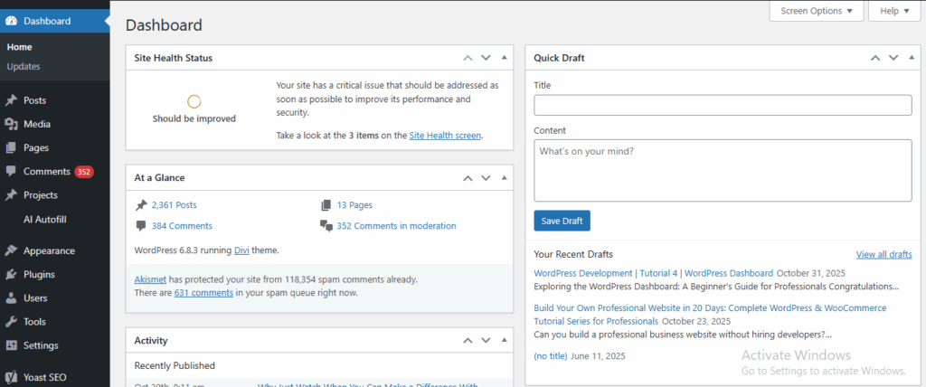
Task: Click the View all drafts link
Action: coord(883,255)
